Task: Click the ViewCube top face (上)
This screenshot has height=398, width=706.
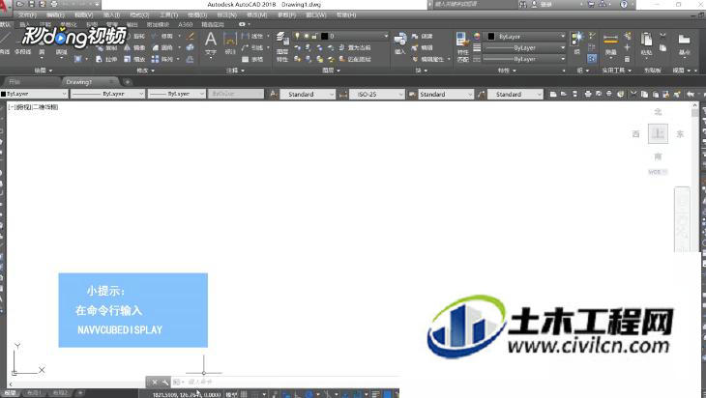Action: coord(658,133)
